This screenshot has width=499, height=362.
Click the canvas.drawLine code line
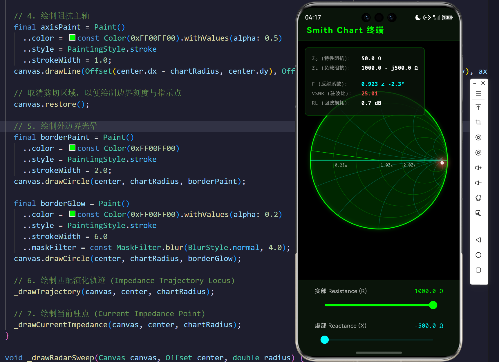(154, 71)
